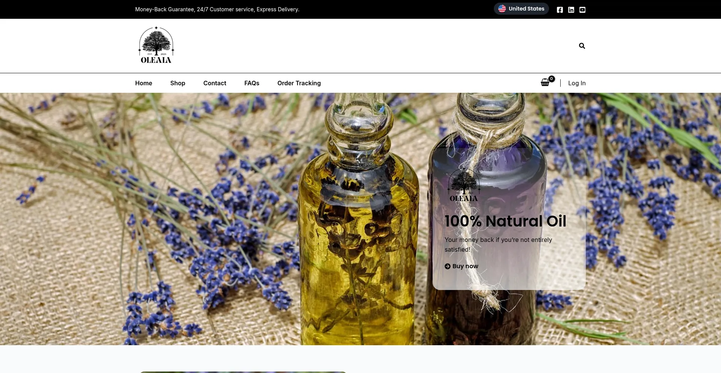Visit the YouTube channel icon
Viewport: 721px width, 373px height.
coord(582,10)
